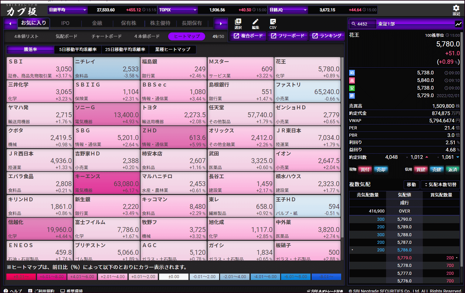Switch to IPO tab
Viewport: 465px width, 293px height.
[65, 23]
